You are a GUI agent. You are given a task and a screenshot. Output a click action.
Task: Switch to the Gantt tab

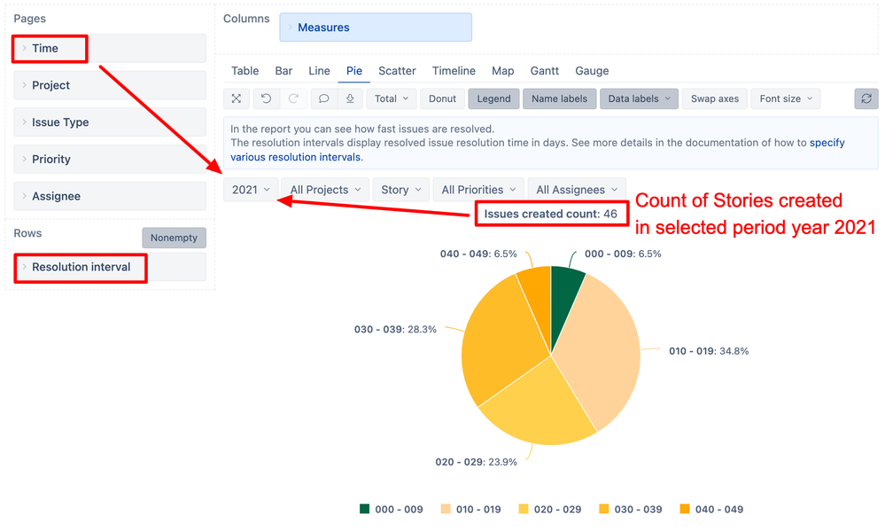point(544,71)
